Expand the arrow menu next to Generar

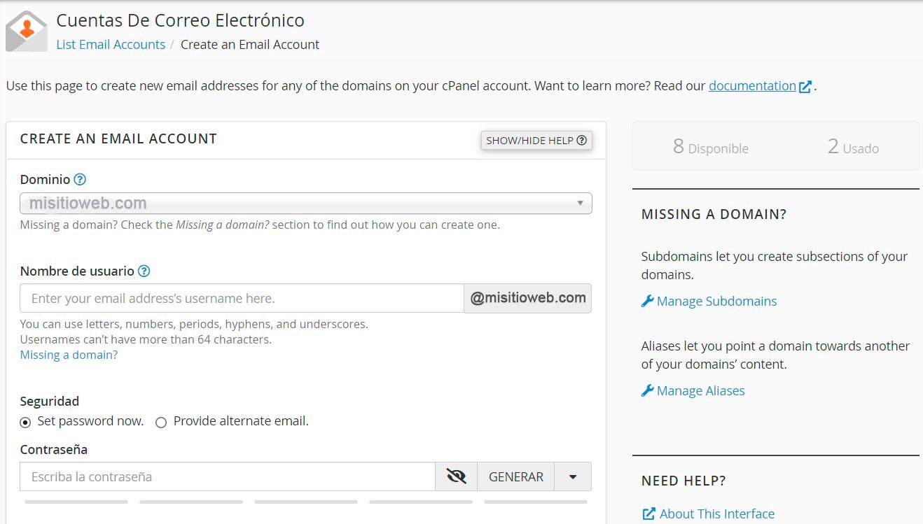pos(573,476)
